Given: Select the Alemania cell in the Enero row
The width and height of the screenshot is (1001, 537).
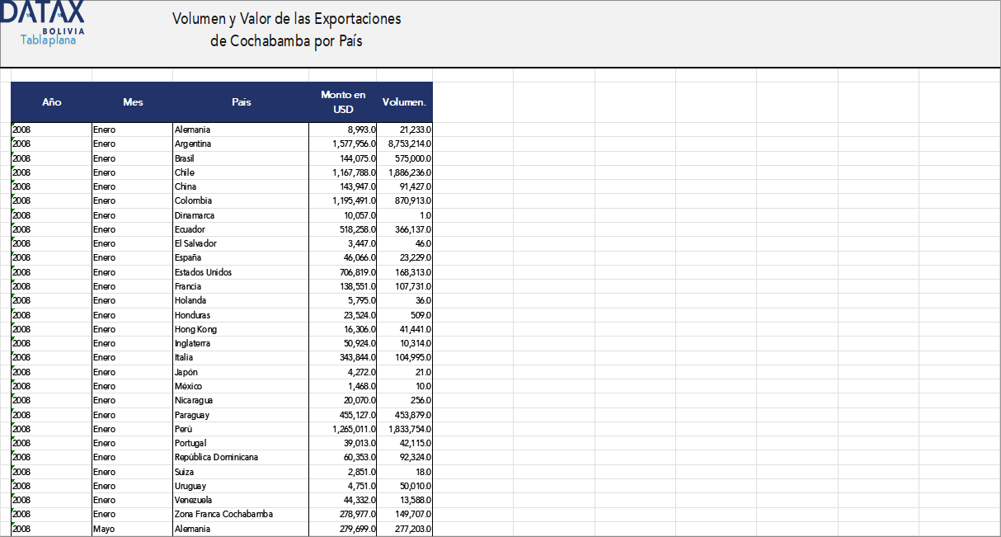Looking at the screenshot, I should [x=241, y=130].
